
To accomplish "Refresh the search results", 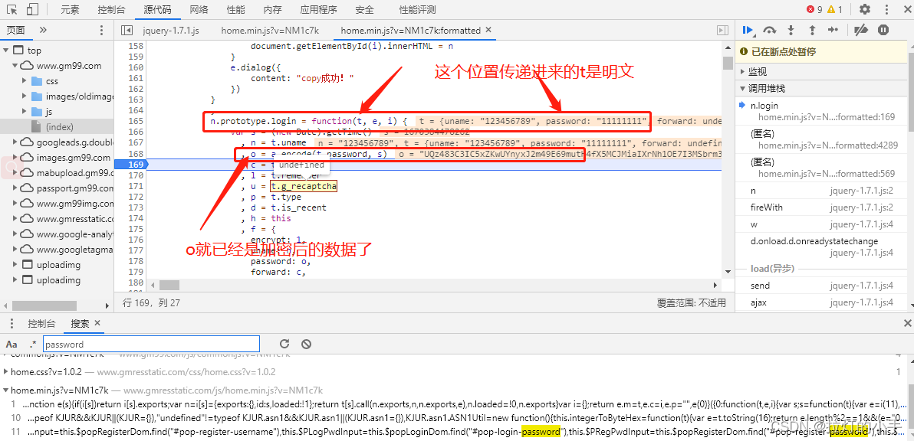I will pyautogui.click(x=284, y=344).
